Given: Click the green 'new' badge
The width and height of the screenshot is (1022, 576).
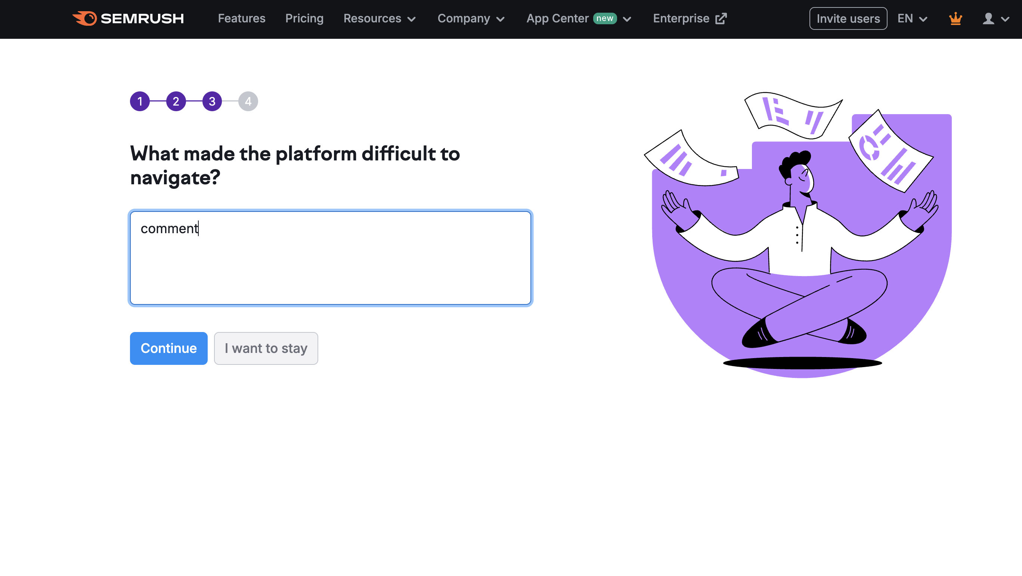Looking at the screenshot, I should 605,19.
